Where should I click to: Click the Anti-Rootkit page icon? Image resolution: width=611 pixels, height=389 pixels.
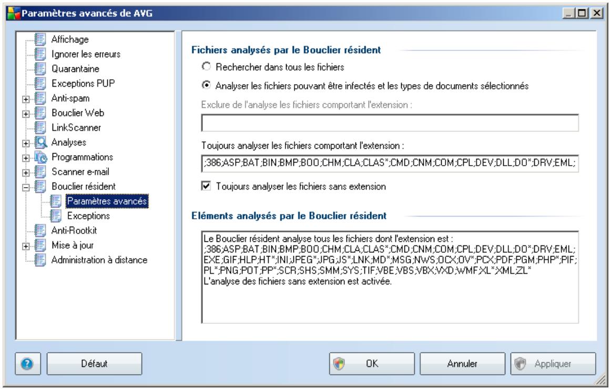tap(40, 231)
